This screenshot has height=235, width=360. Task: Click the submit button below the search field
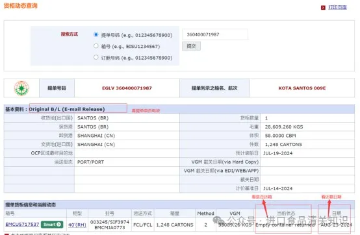[191, 46]
